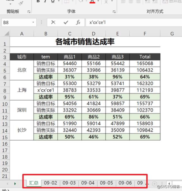The image size is (182, 191).
Task: Select the 上海 city cell
Action: pyautogui.click(x=22, y=90)
